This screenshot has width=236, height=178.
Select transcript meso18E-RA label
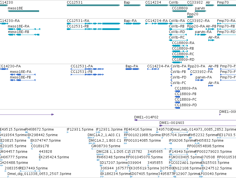point(19,26)
